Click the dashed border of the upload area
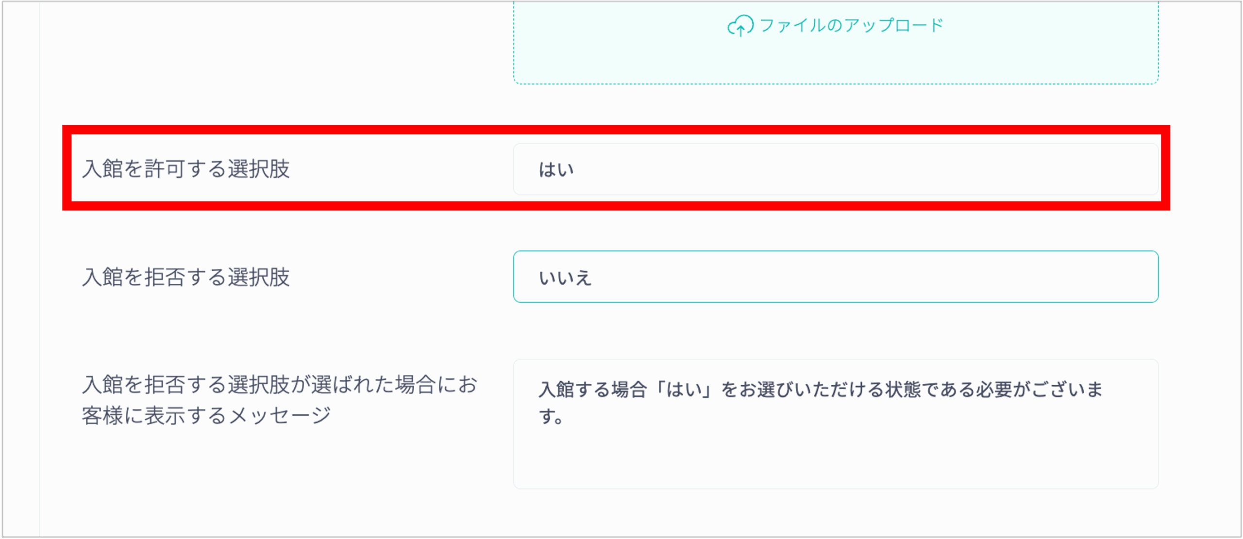This screenshot has width=1243, height=539. [x=835, y=84]
